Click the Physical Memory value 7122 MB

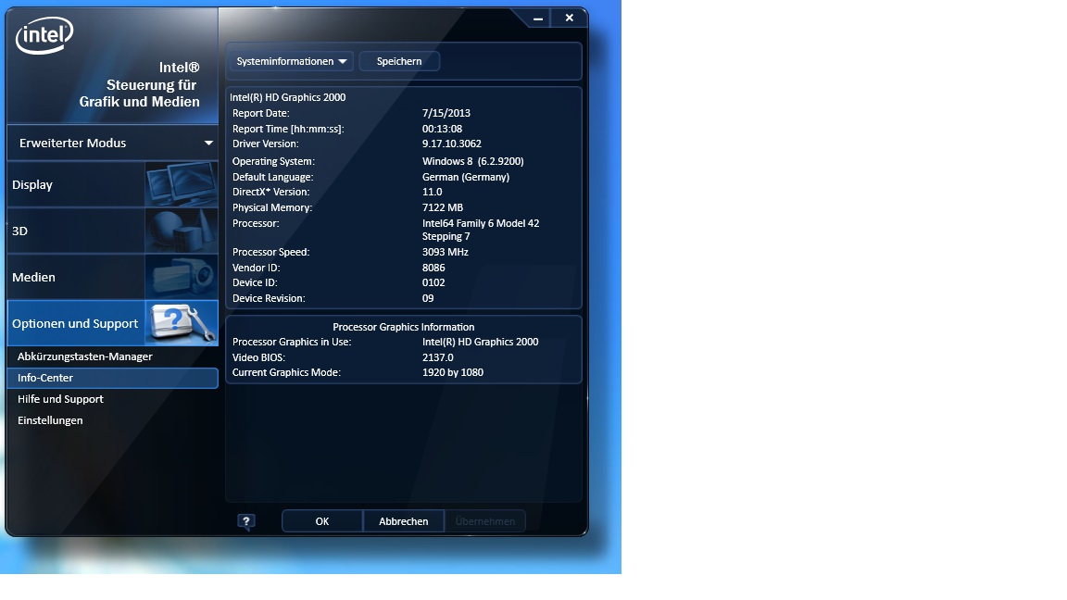pyautogui.click(x=443, y=207)
